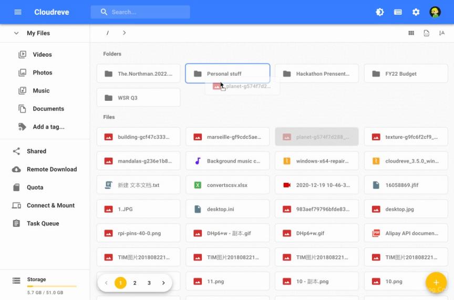The height and width of the screenshot is (300, 454).
Task: Expand the breadcrumb chevron
Action: (x=124, y=33)
